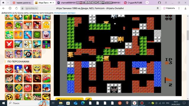
Task: Open the 8-ball billiards game icon
Action: [x=28, y=54]
